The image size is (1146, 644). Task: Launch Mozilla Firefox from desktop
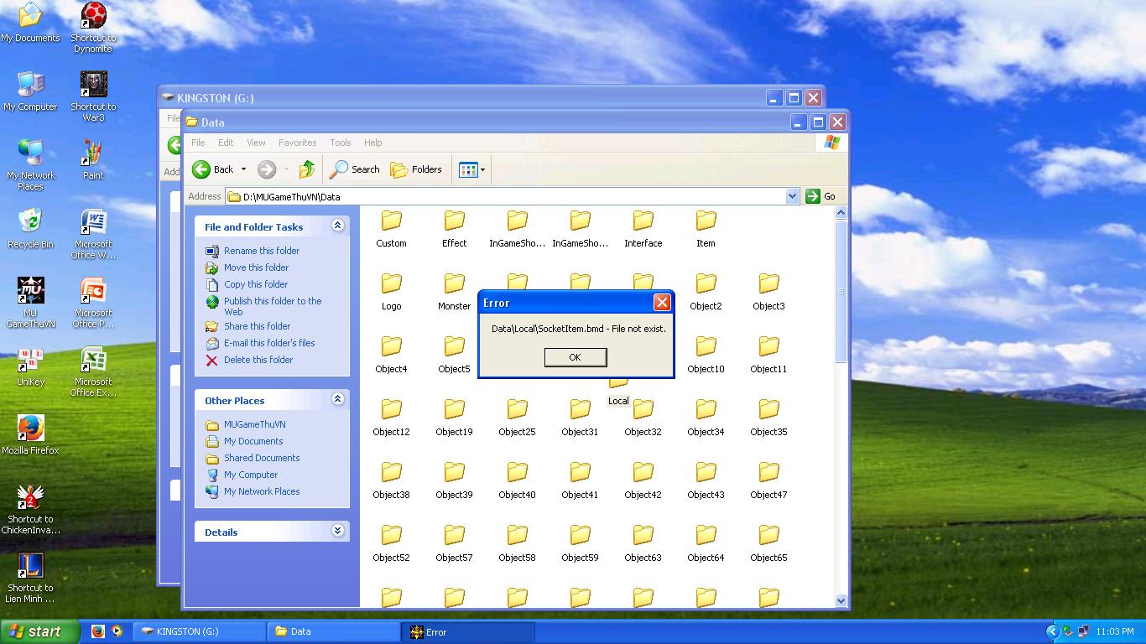(x=31, y=434)
